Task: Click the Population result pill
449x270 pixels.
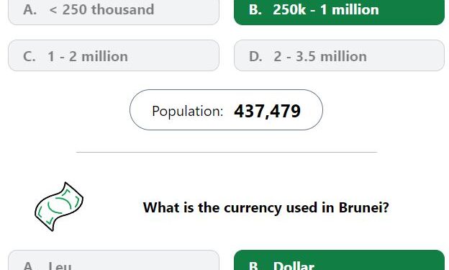Action: click(x=226, y=109)
